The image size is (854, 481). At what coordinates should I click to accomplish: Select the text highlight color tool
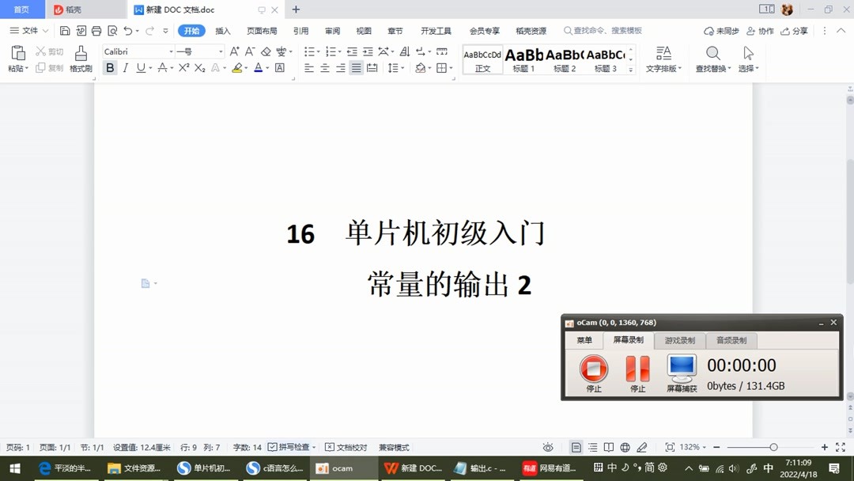click(236, 67)
